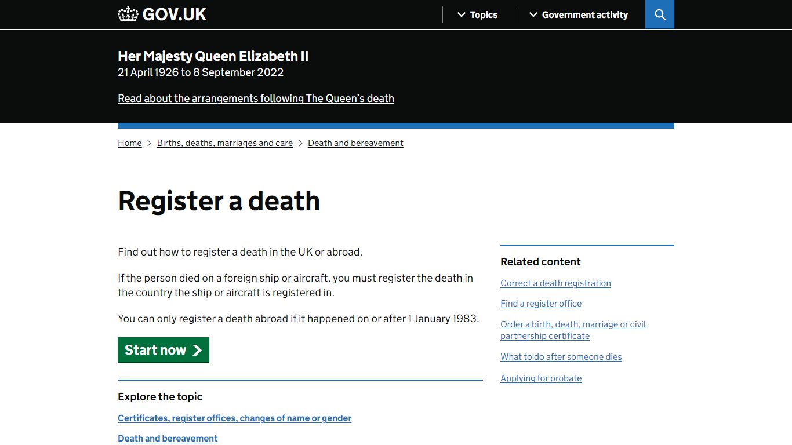Open Certificates, register offices, changes of name topic
The width and height of the screenshot is (792, 445).
click(234, 418)
